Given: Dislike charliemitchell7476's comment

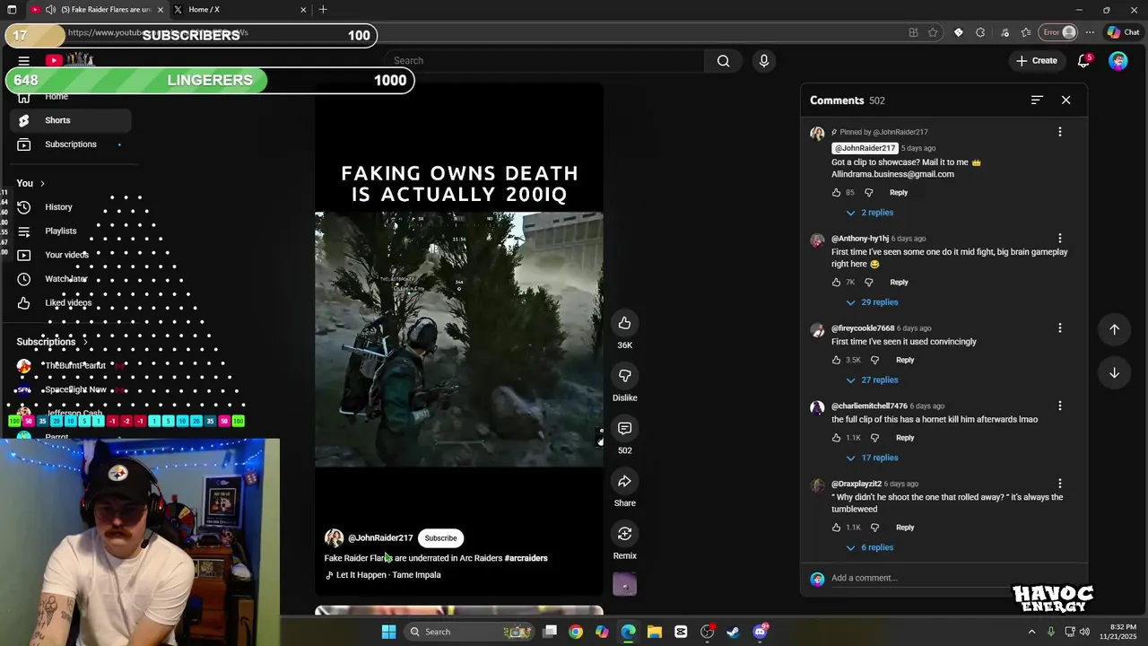Looking at the screenshot, I should (874, 438).
